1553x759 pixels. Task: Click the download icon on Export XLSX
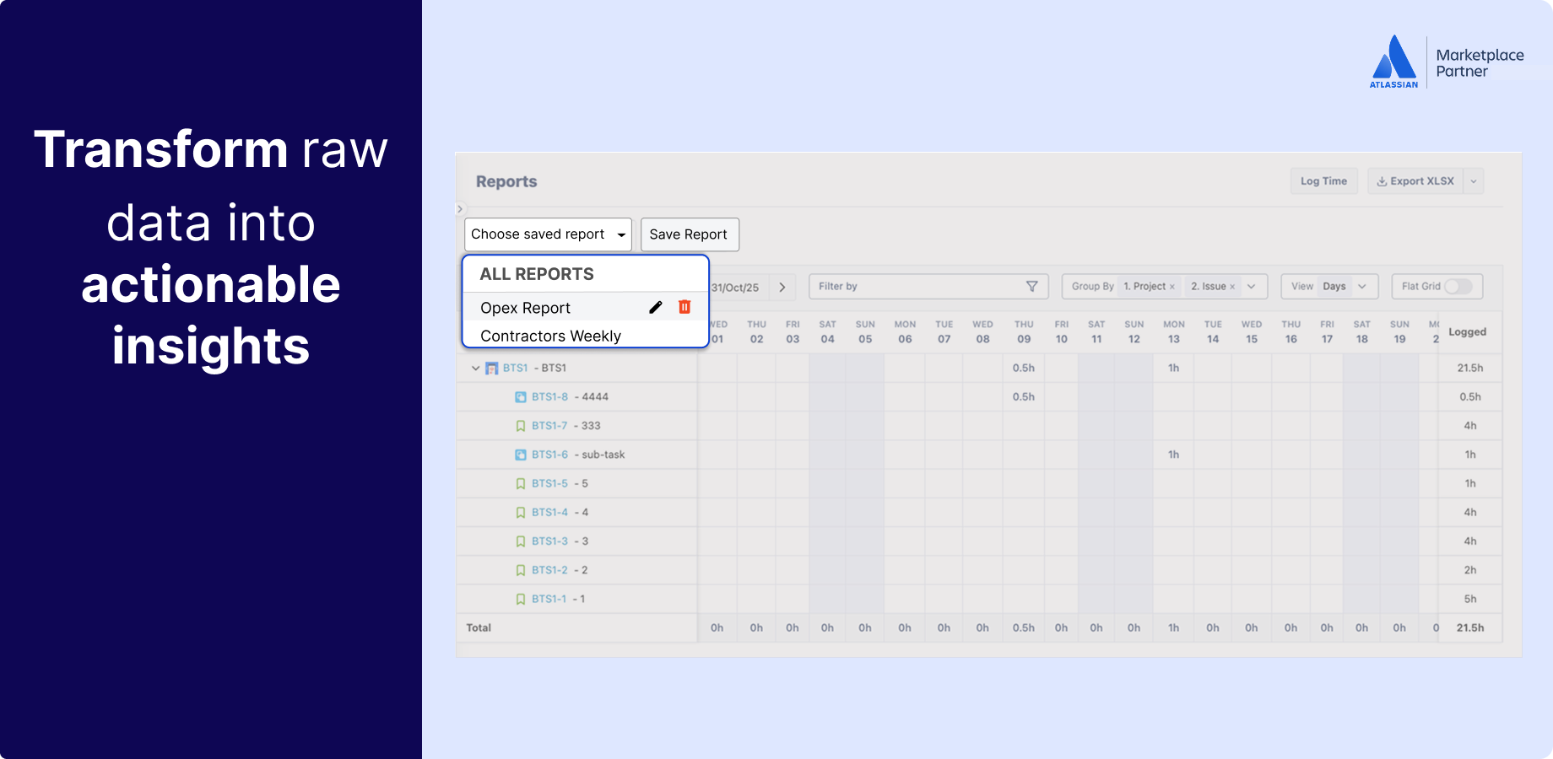(1382, 180)
